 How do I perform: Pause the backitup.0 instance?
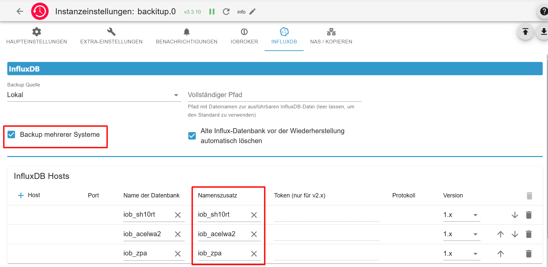point(212,12)
